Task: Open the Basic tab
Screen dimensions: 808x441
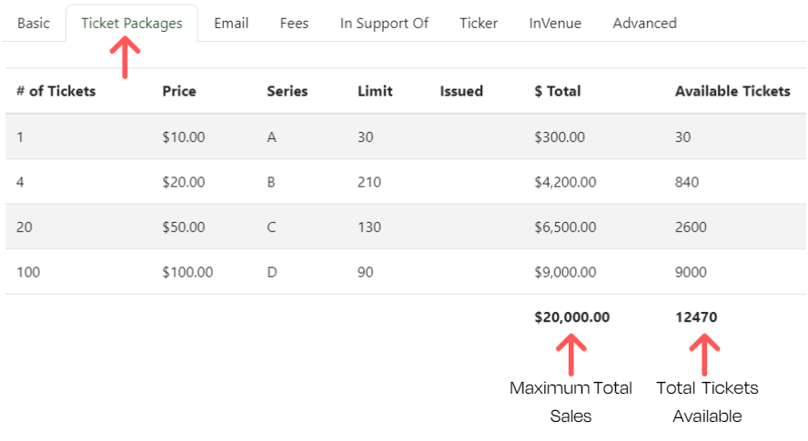Action: click(x=34, y=24)
